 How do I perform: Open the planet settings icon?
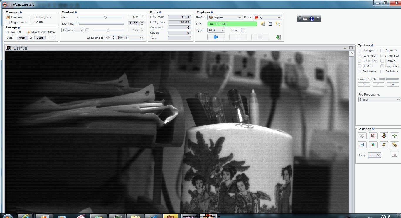(384, 144)
